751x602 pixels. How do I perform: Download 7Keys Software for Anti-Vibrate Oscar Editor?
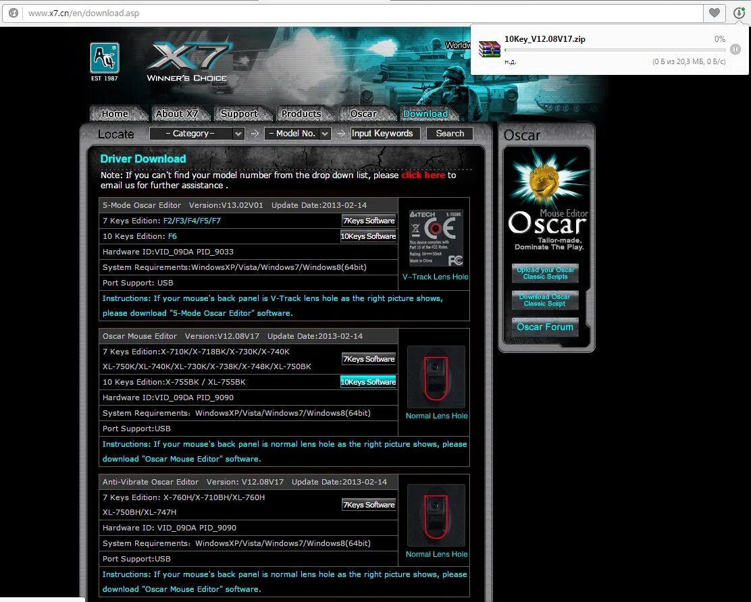coord(369,505)
